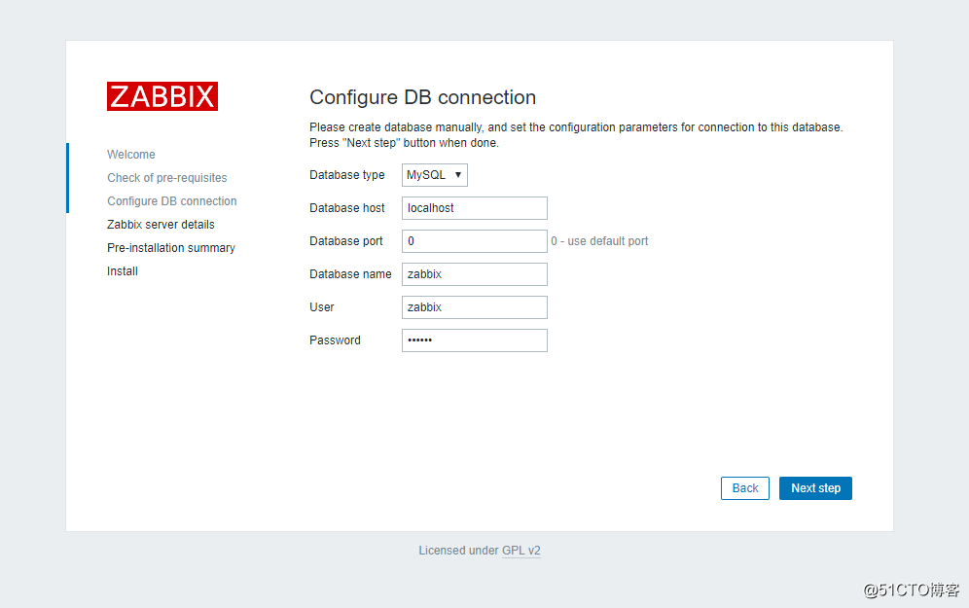Select the User input field
The image size is (969, 608).
coord(474,306)
